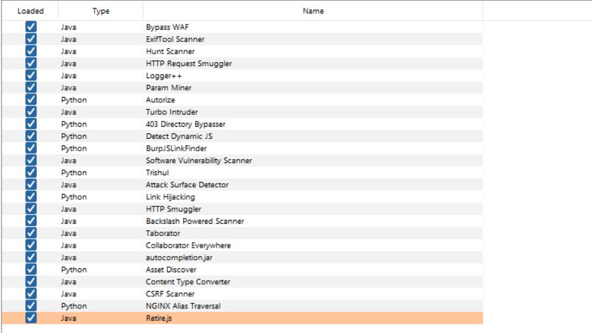
Task: Select CSRF Scanner extension name
Action: point(170,294)
